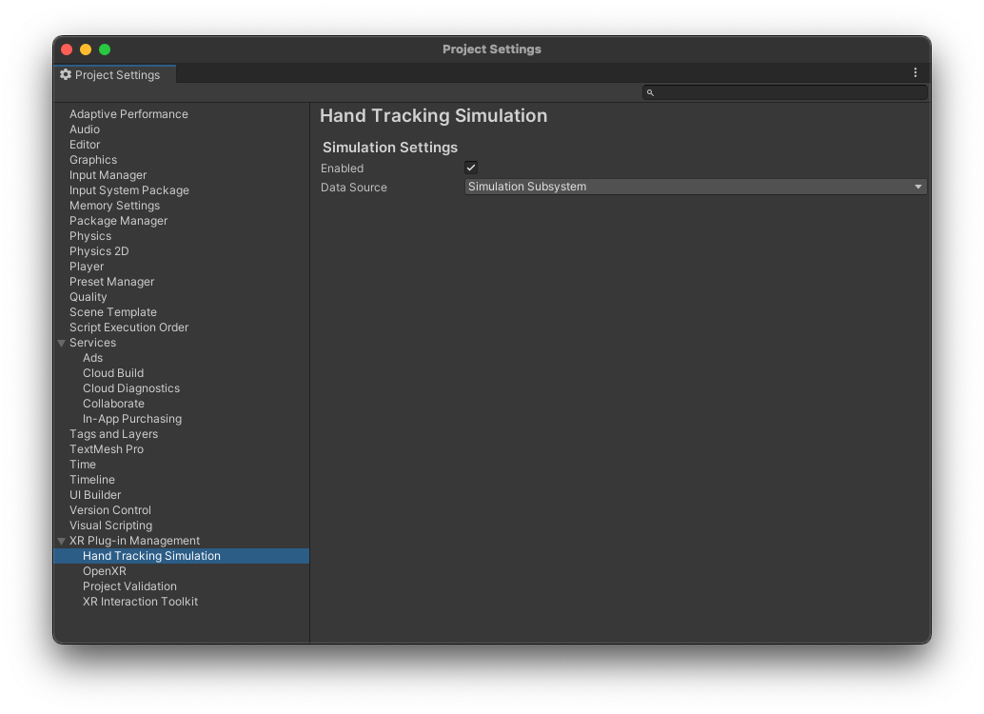Open In-App Purchasing settings

(x=132, y=419)
